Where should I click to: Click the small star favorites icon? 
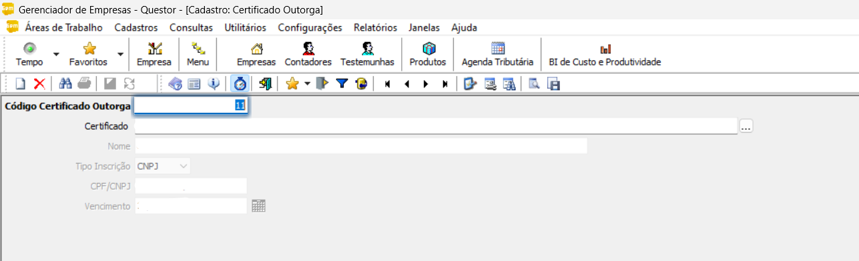[292, 83]
